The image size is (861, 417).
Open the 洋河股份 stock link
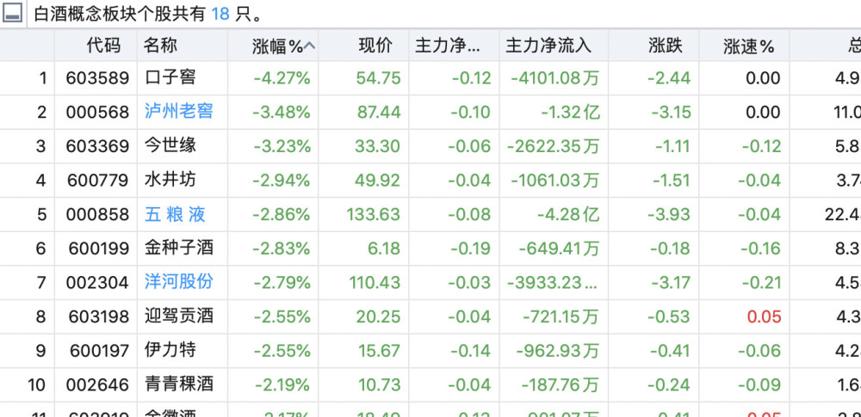(178, 282)
